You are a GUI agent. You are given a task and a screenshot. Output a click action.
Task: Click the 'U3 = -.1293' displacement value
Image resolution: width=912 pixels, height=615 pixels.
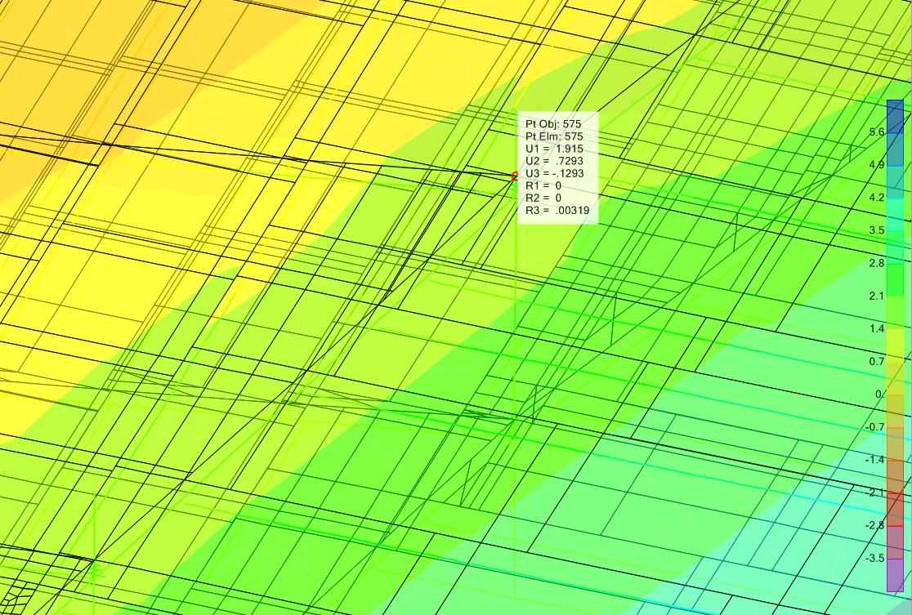pyautogui.click(x=554, y=173)
